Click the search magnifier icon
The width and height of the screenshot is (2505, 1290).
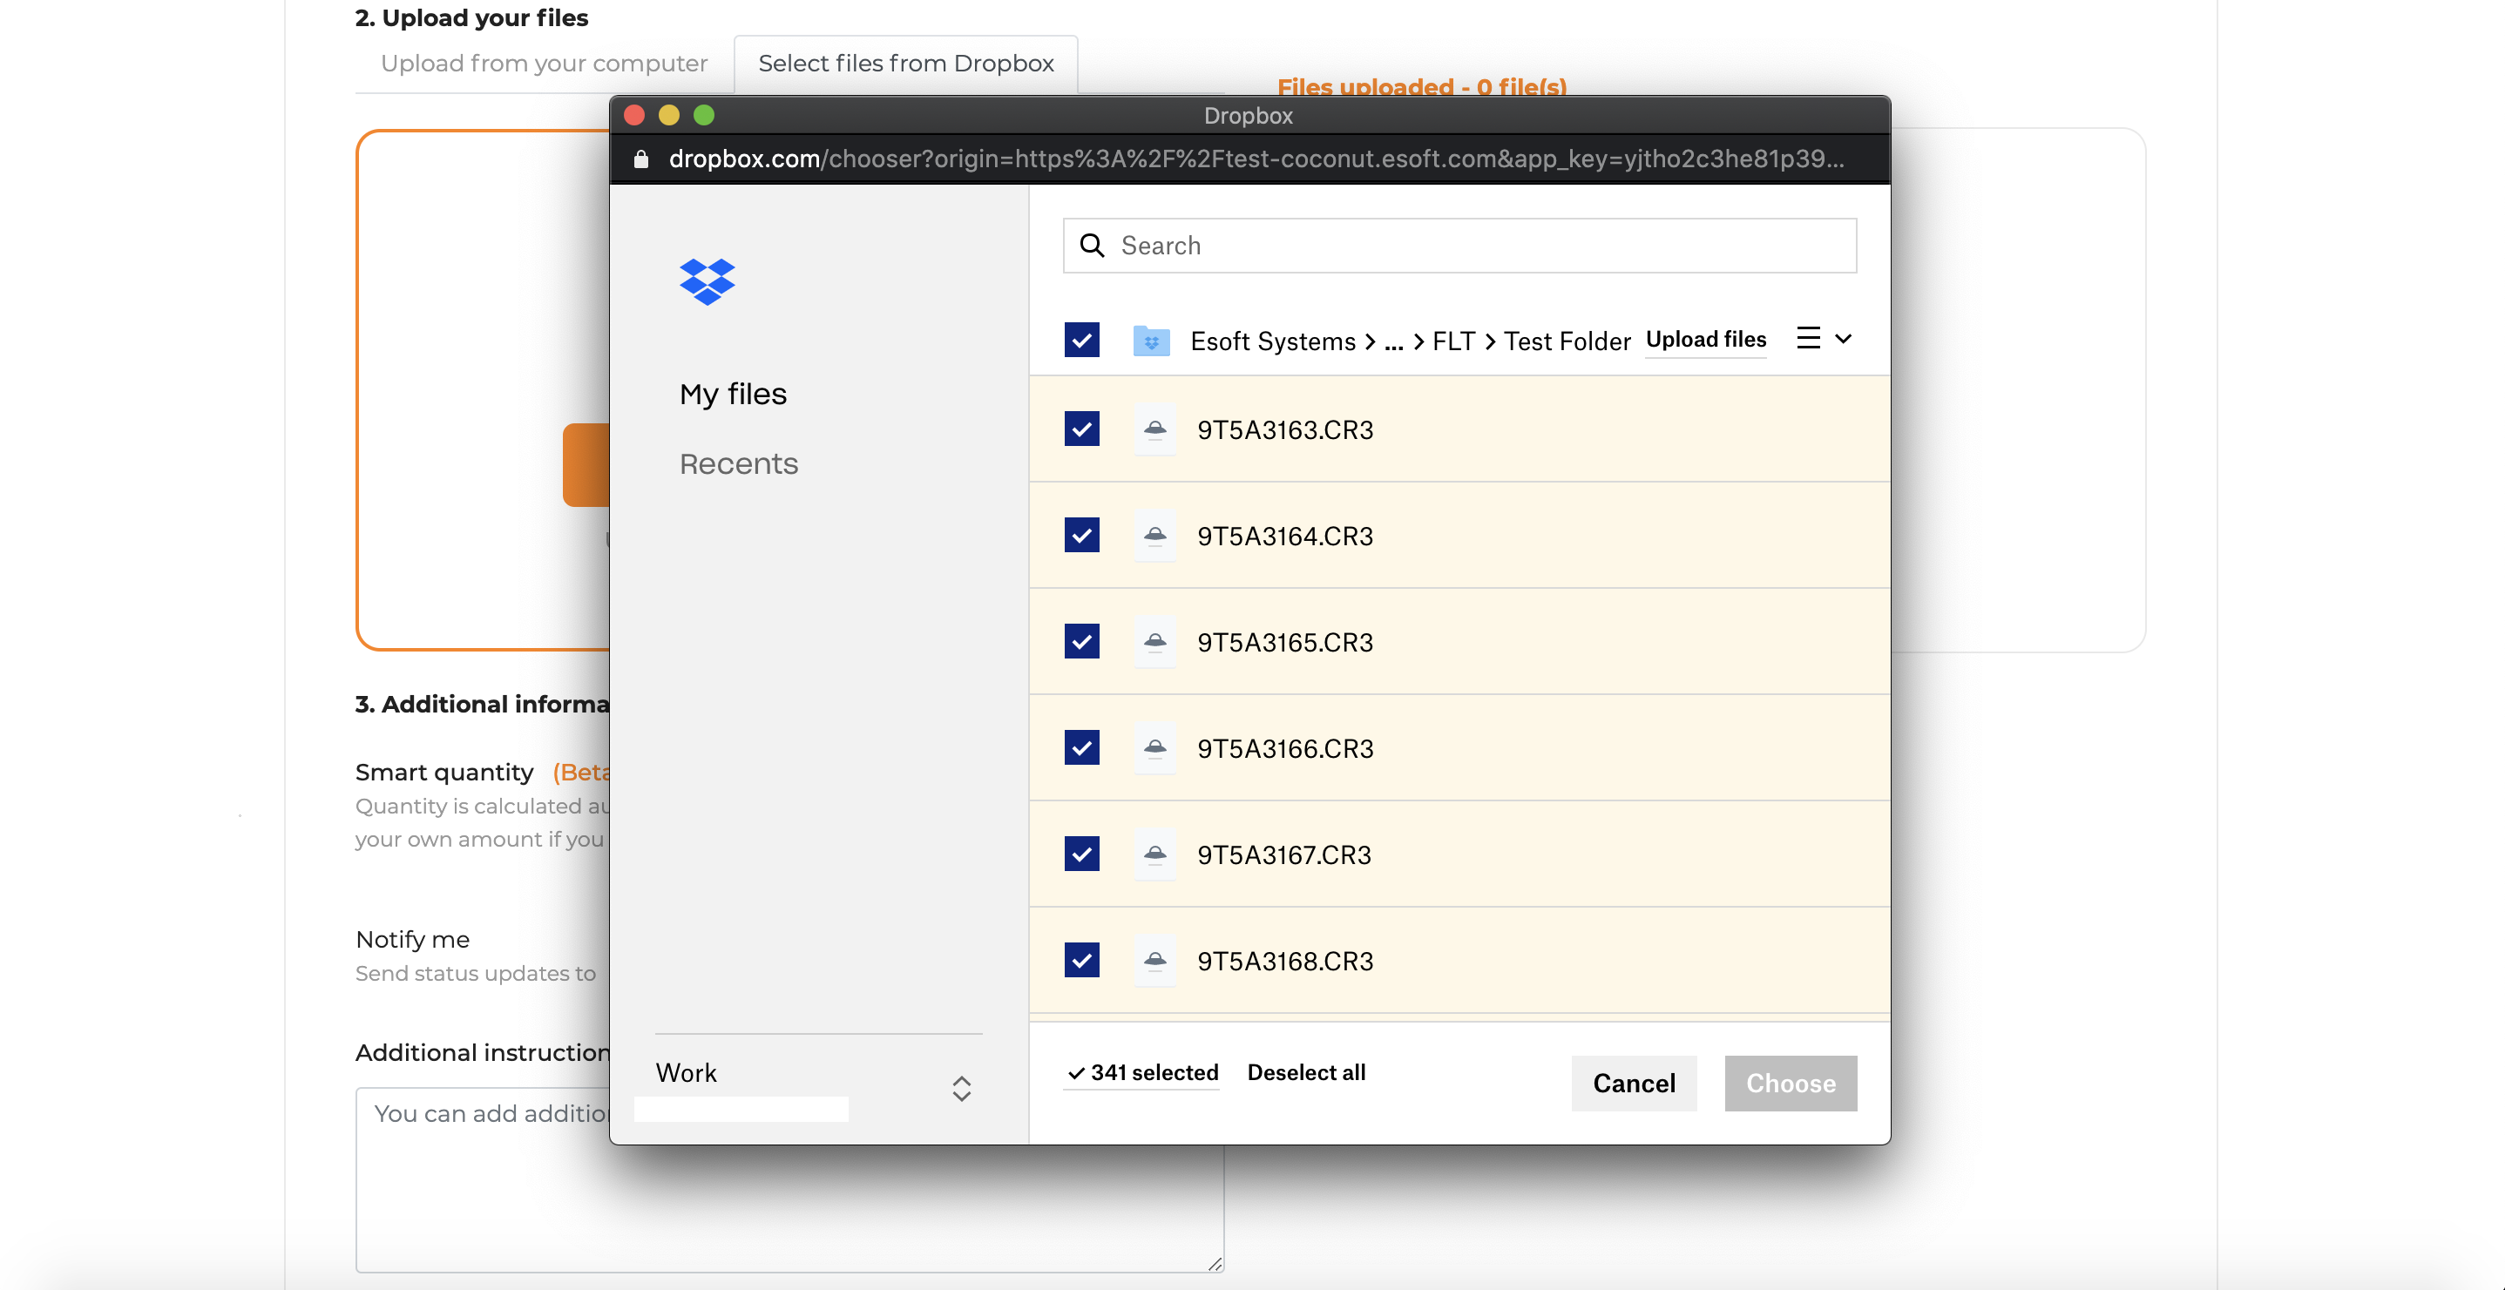click(x=1092, y=246)
